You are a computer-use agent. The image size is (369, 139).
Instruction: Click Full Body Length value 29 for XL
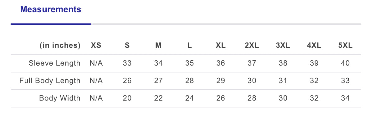pyautogui.click(x=221, y=81)
